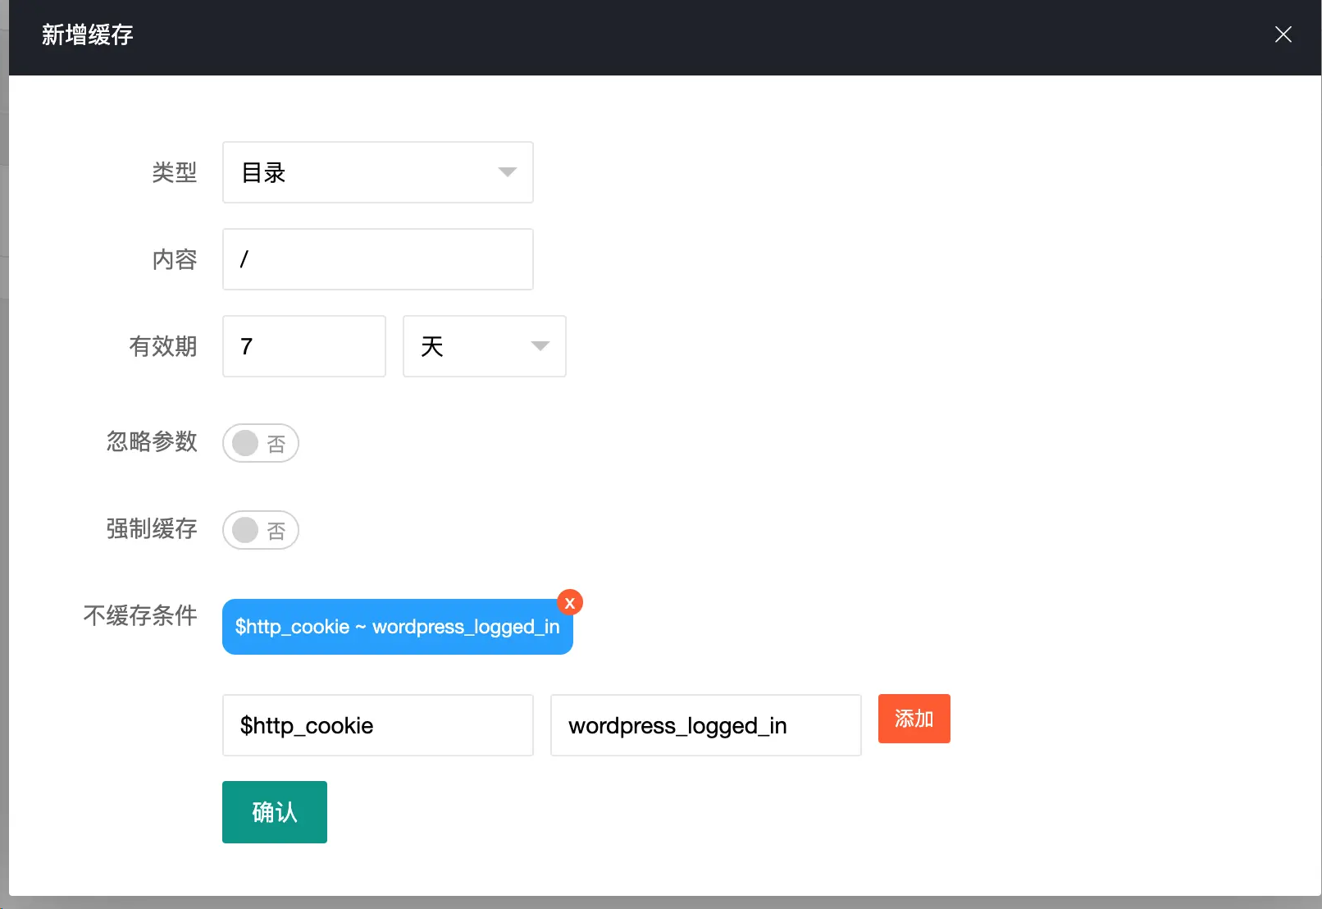The height and width of the screenshot is (909, 1322).
Task: Click the 内容 input field containing slash
Action: coord(377,259)
